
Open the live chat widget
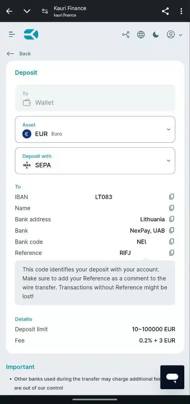point(172,377)
